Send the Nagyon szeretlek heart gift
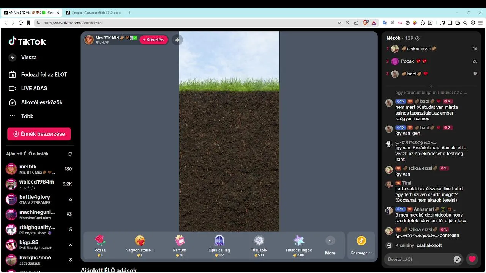 click(140, 245)
